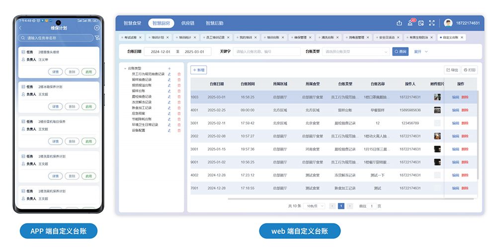Click the 台账日期 column header
Screen dimensions: 497x250
217,84
